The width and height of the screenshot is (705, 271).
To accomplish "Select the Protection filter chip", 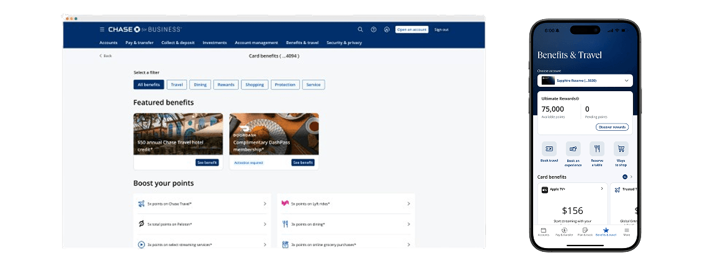I will [285, 84].
